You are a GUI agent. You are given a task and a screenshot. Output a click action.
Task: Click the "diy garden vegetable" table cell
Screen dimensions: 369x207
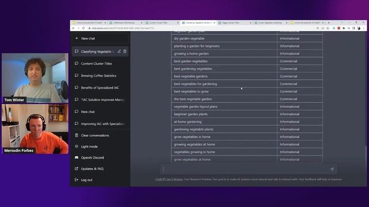click(x=224, y=39)
